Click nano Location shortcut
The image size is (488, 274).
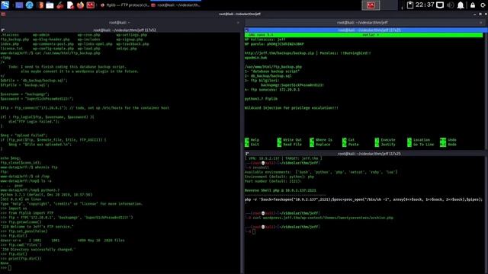419,140
